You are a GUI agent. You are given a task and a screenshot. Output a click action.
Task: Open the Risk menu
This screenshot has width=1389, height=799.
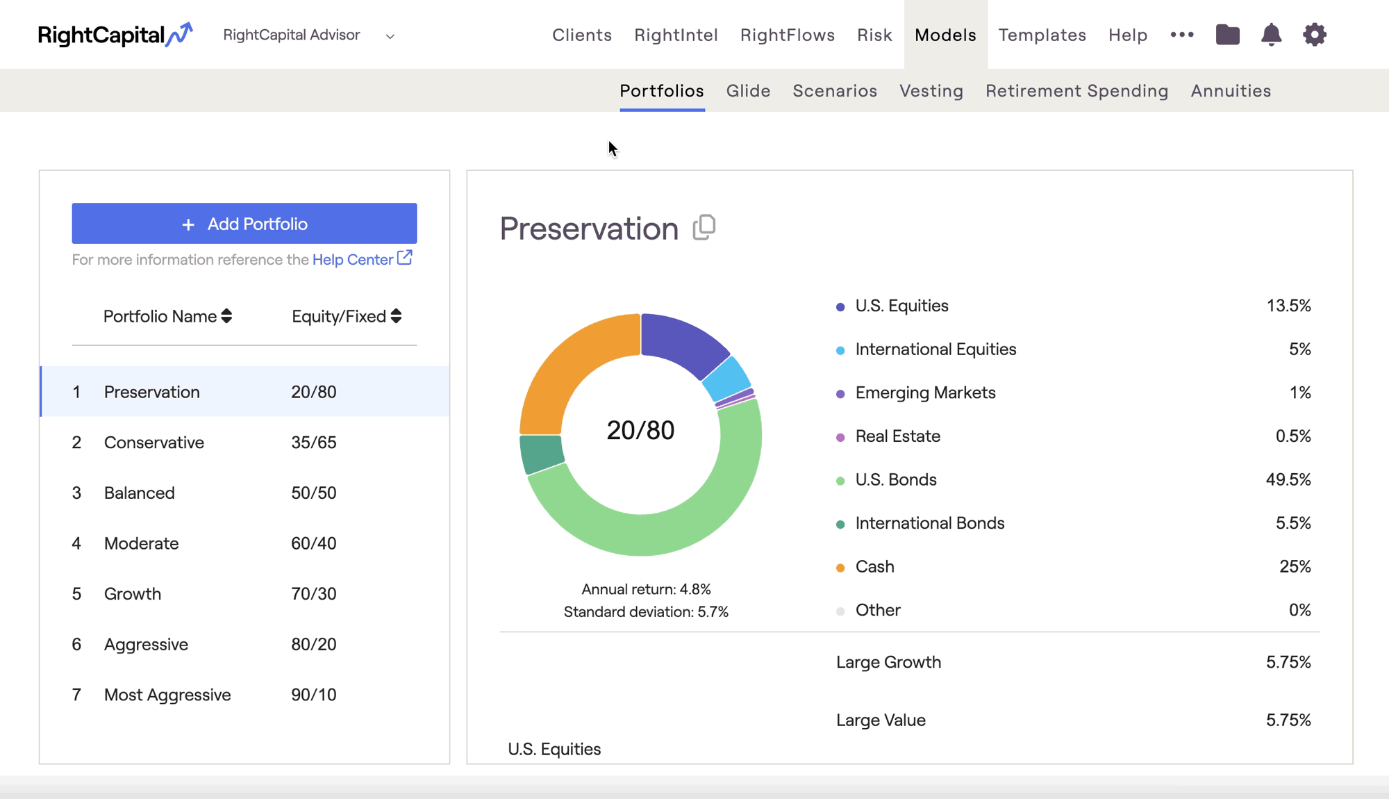(874, 35)
